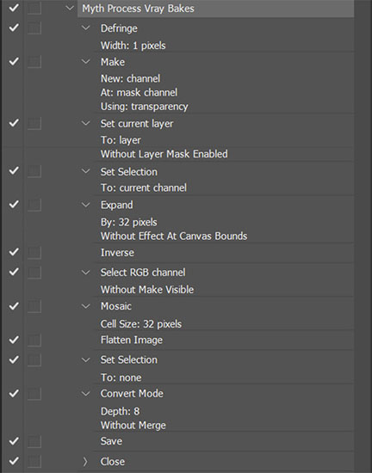This screenshot has height=473, width=372.
Task: Collapse the Mosaic step chevron
Action: pyautogui.click(x=86, y=306)
